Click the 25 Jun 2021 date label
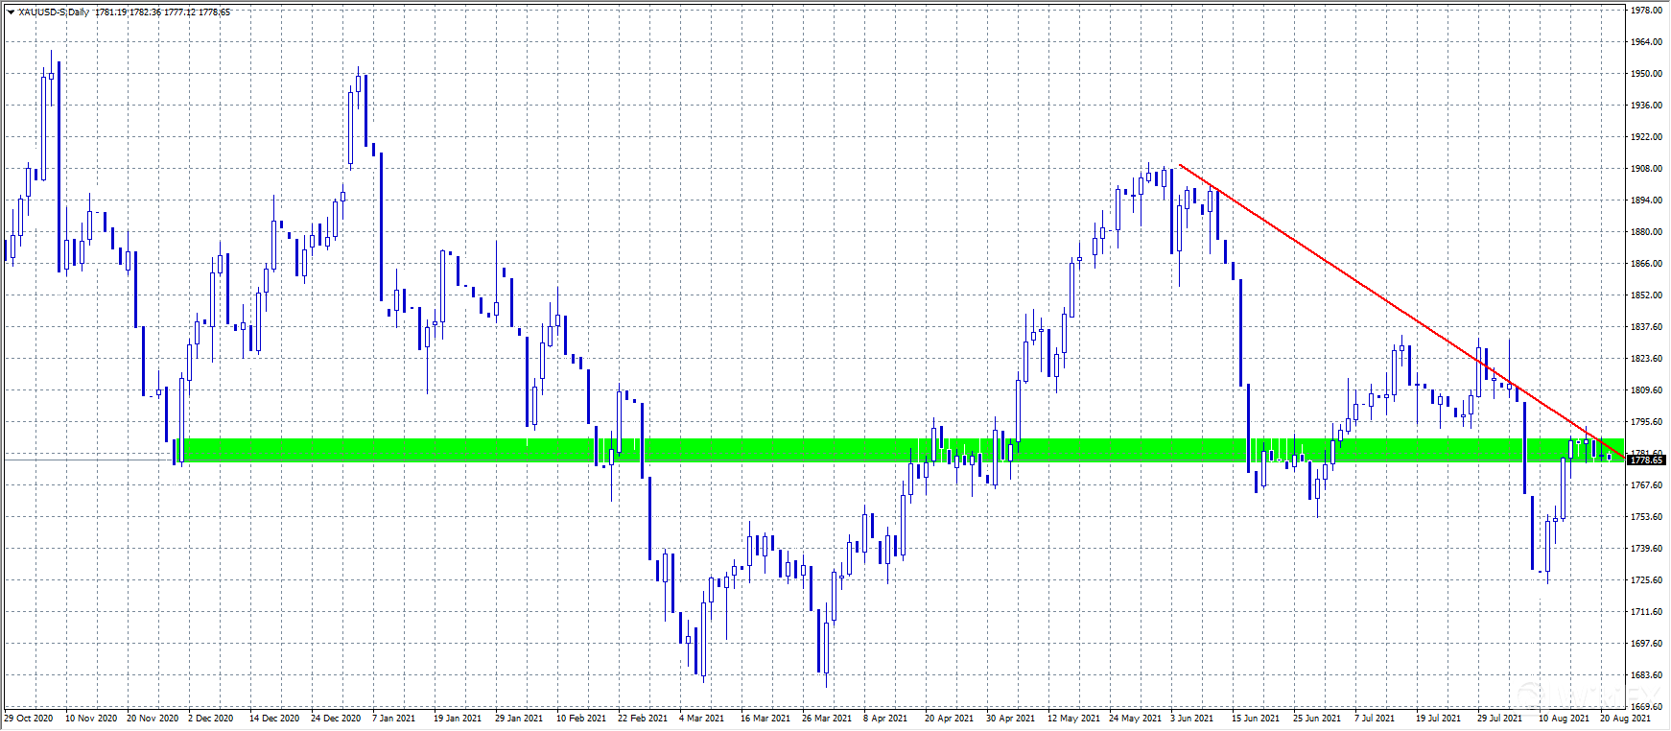 coord(1317,718)
